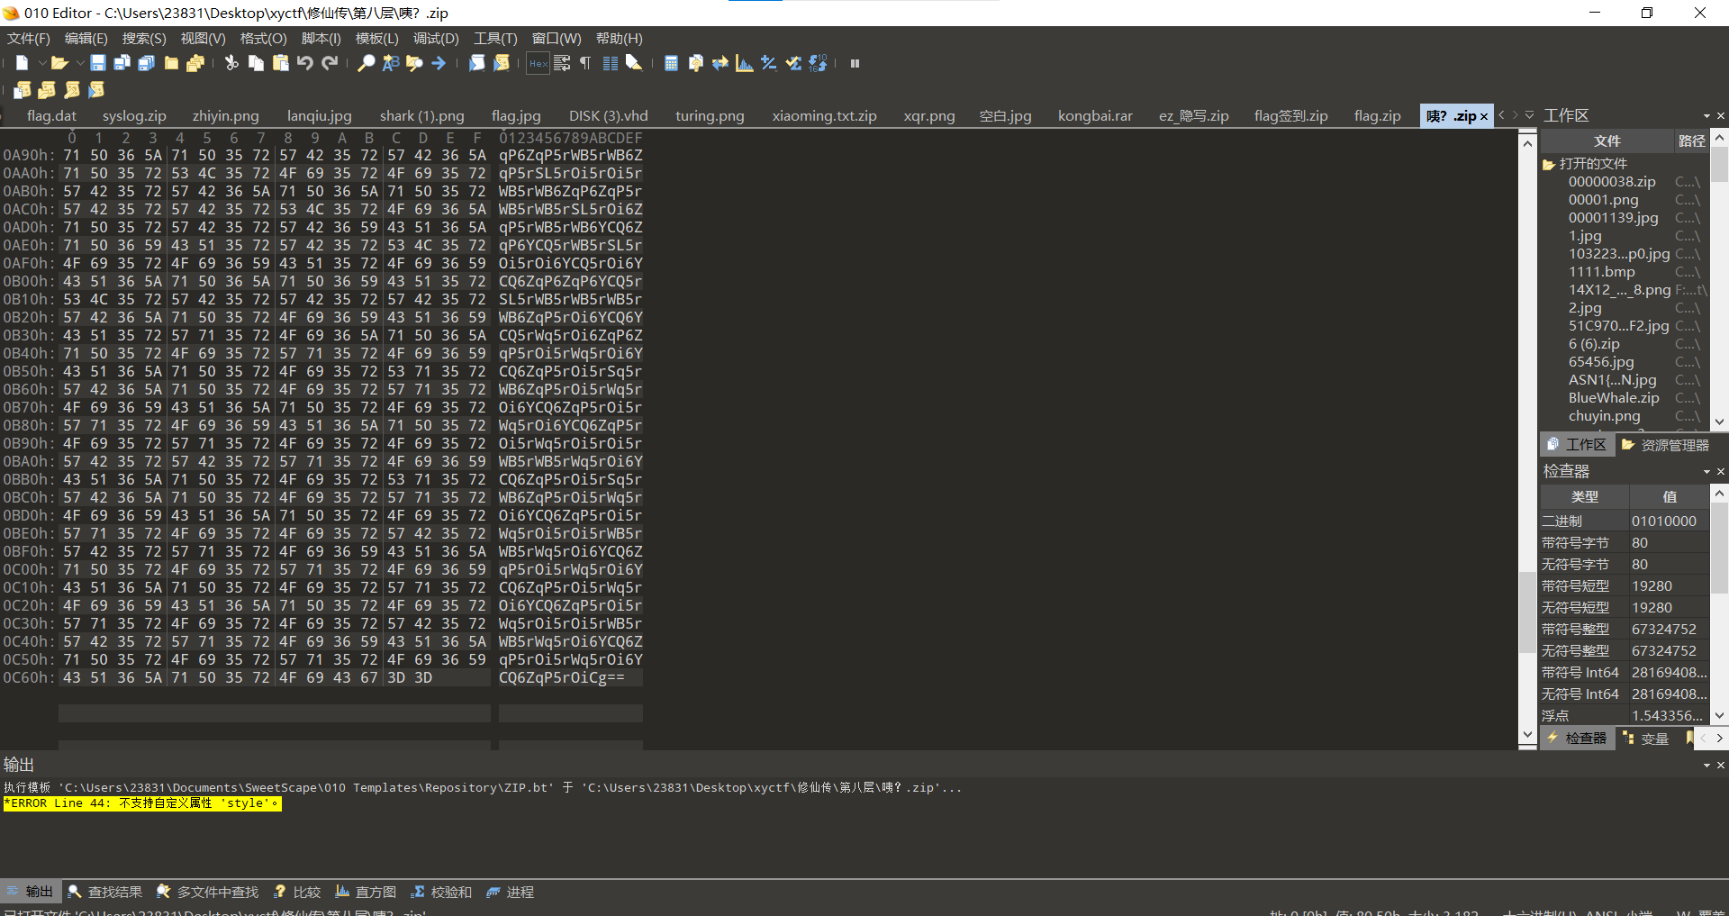Open the Checksum checkmark icon
This screenshot has height=916, width=1729.
(792, 63)
